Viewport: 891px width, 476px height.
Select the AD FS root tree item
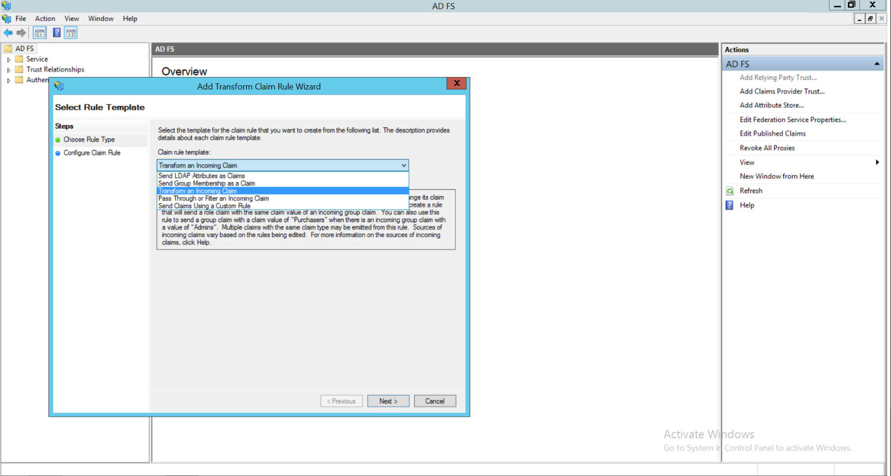click(24, 49)
